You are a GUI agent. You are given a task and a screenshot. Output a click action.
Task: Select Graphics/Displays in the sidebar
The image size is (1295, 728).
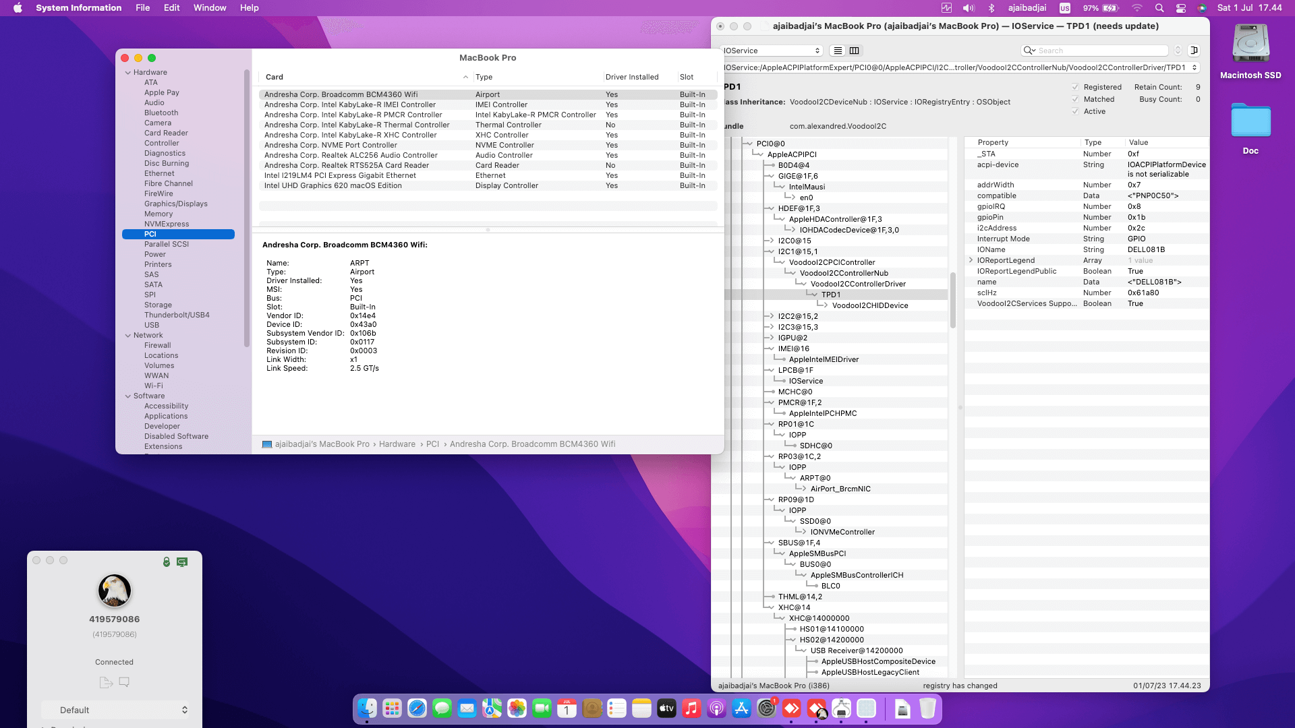175,204
